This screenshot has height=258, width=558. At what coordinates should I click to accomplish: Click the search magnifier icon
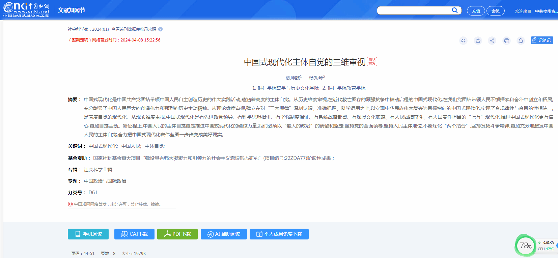455,10
